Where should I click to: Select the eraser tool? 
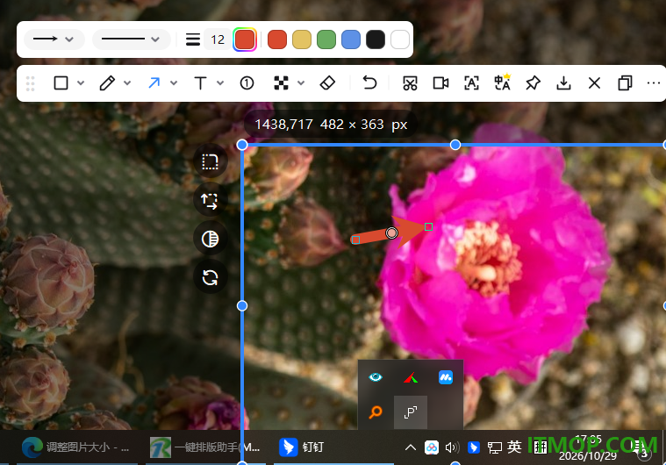[327, 82]
